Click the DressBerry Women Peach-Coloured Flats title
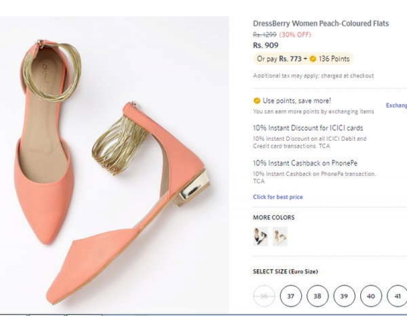Image resolution: width=407 pixels, height=316 pixels. [321, 23]
